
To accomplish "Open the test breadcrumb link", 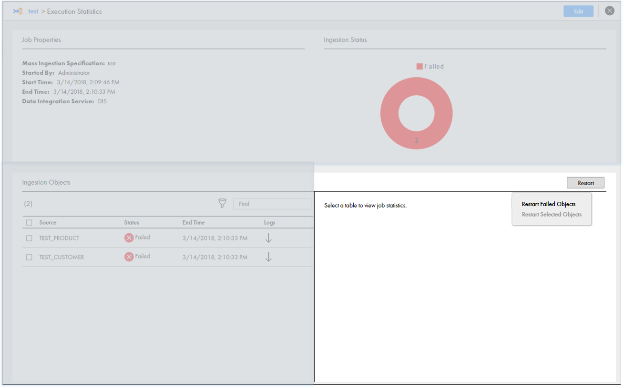I will pyautogui.click(x=33, y=11).
